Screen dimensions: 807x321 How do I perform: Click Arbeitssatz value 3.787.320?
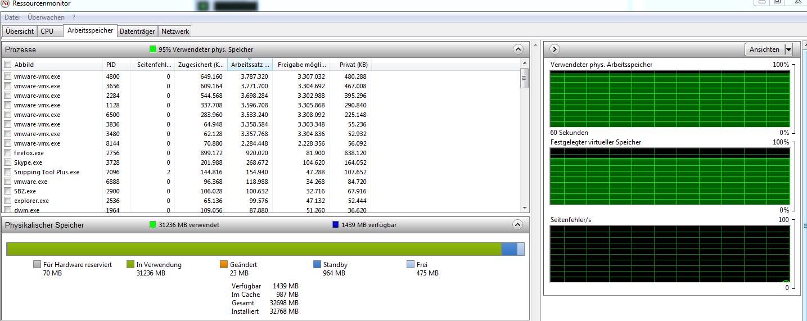(x=254, y=76)
